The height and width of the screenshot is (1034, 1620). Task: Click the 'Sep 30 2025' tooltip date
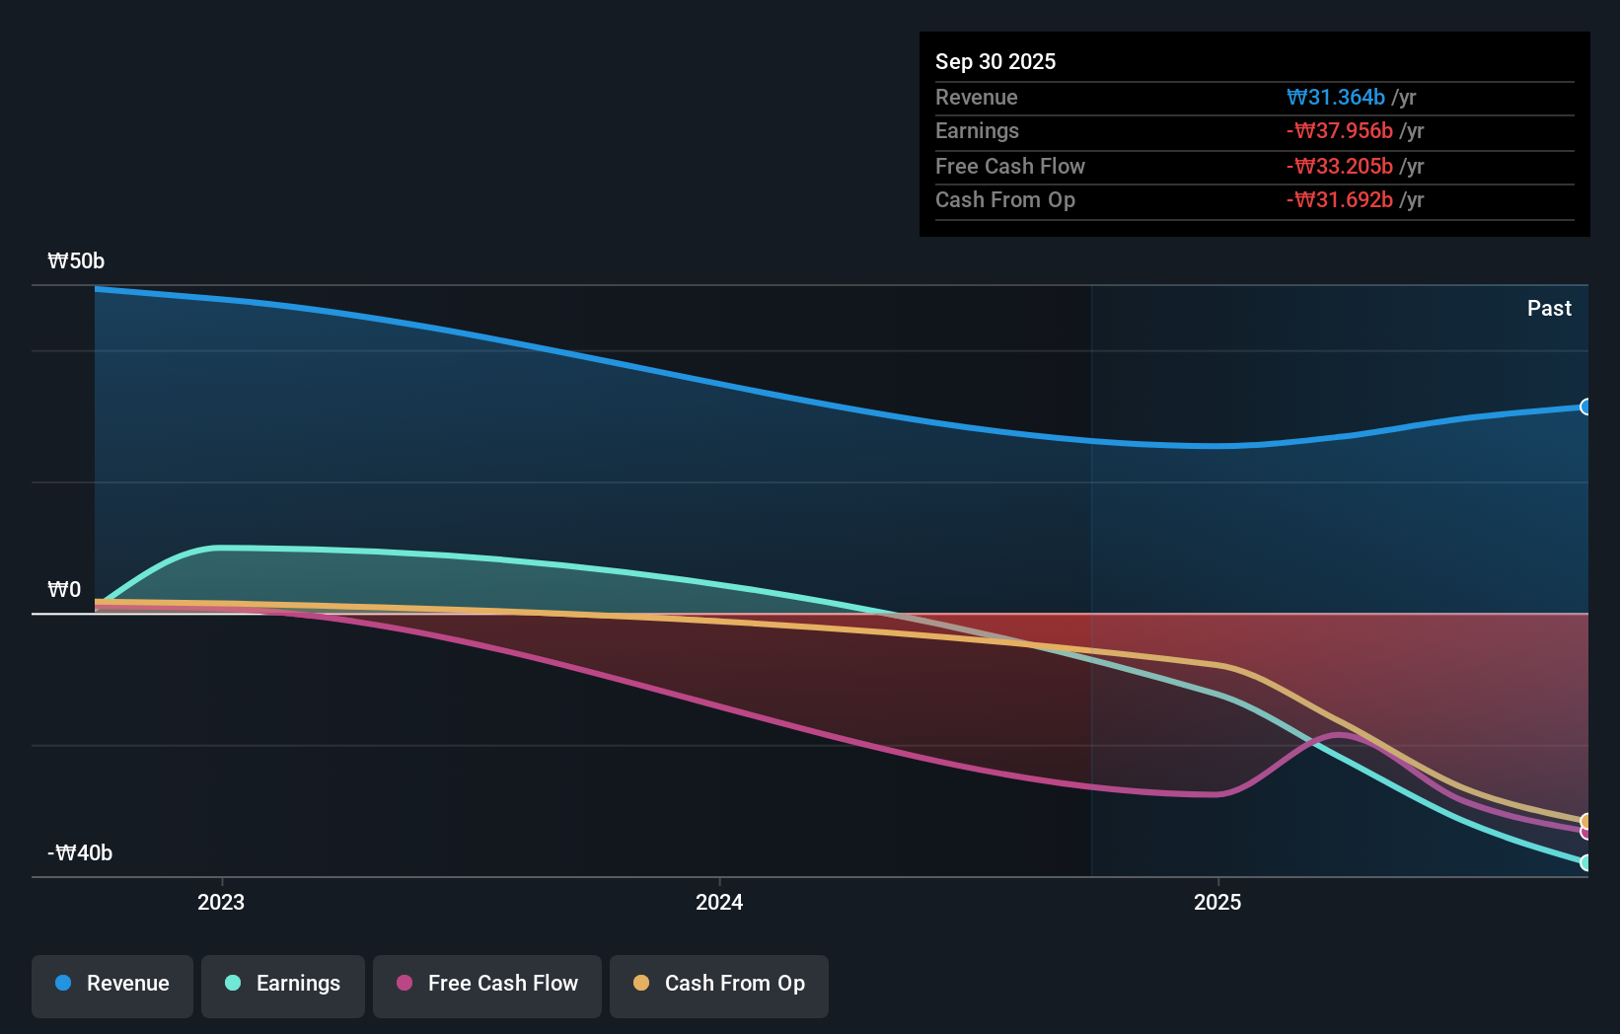click(995, 62)
